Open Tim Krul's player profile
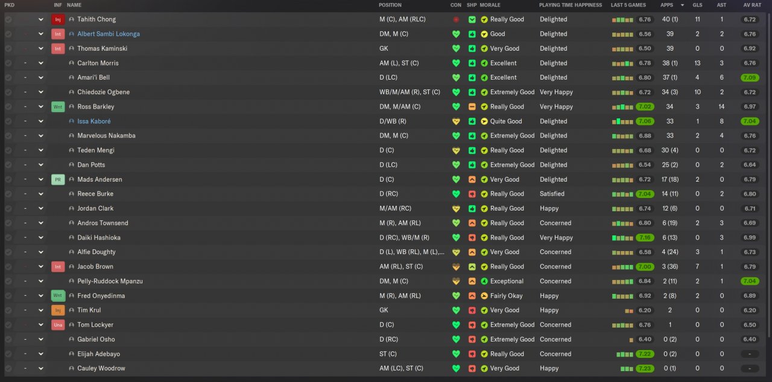 pyautogui.click(x=89, y=310)
